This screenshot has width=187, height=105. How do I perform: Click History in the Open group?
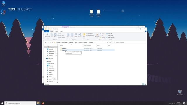(103, 38)
